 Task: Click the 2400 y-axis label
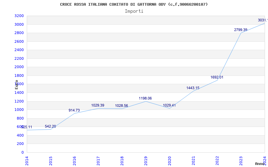coord(19,50)
